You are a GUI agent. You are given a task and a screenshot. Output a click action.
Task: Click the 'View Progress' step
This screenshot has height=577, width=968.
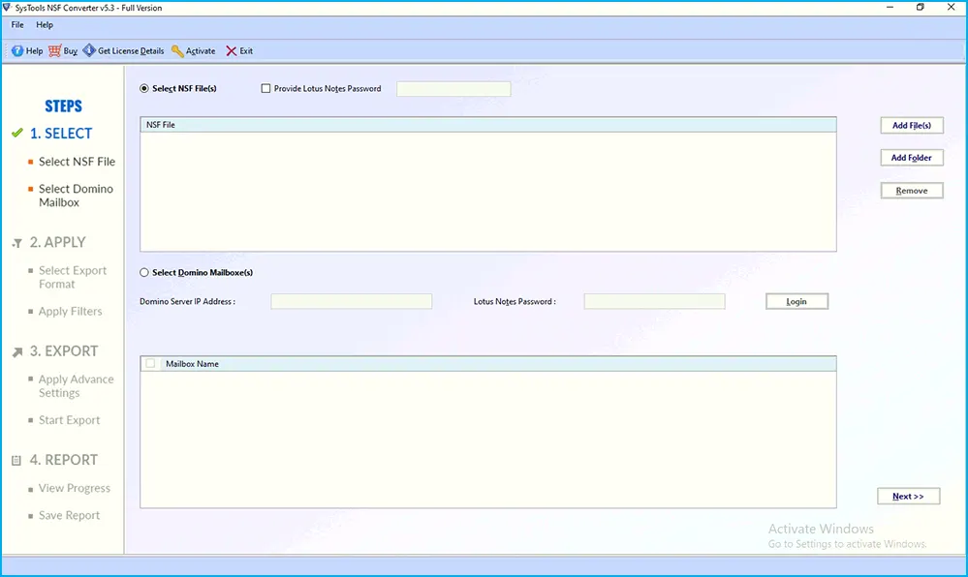point(74,488)
